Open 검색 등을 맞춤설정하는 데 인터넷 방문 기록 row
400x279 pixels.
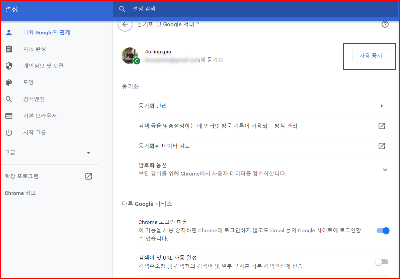tap(263, 126)
